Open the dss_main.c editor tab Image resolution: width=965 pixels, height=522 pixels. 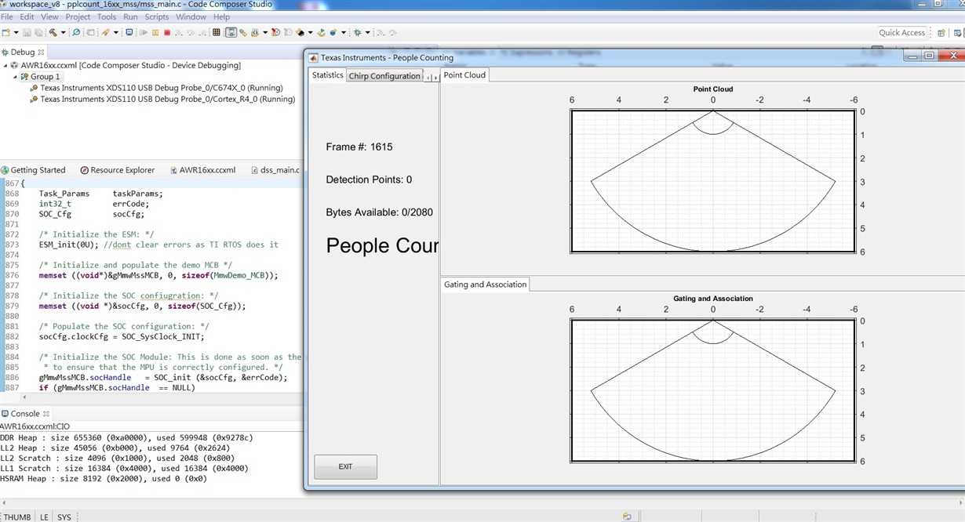point(279,170)
